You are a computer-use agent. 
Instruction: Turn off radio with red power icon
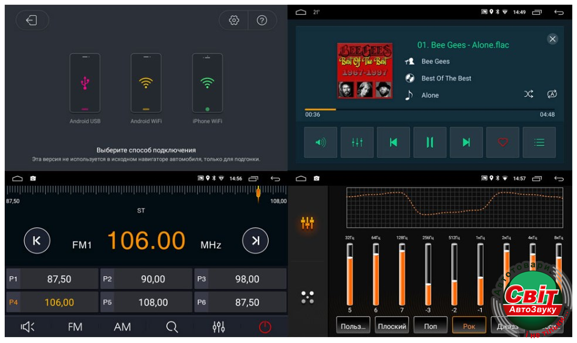(265, 327)
